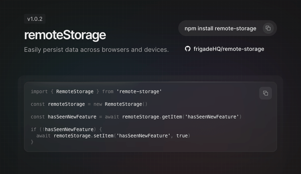Click the "if (!hasSeenNewFeature)" condition line
Viewport: 301px width, 174px height.
66,129
